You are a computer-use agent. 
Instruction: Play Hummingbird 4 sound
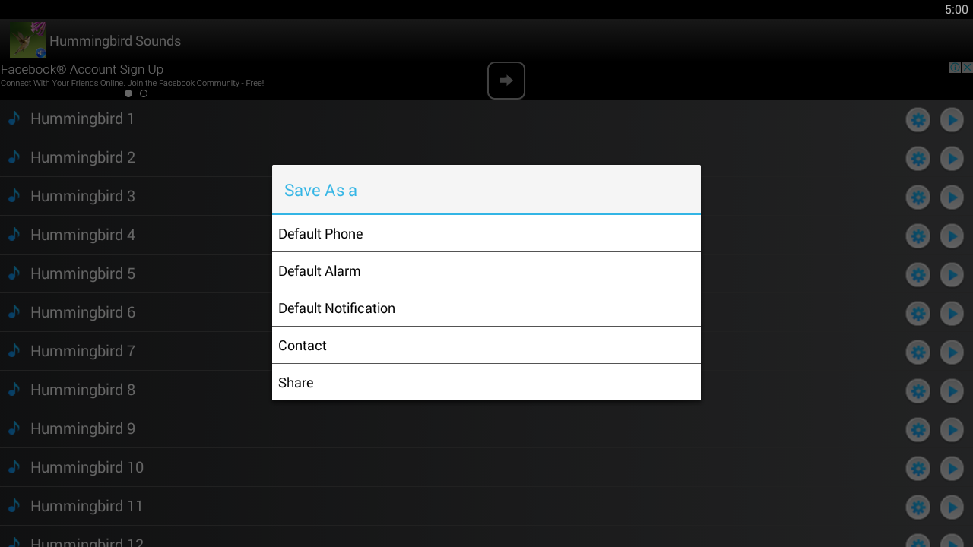952,236
